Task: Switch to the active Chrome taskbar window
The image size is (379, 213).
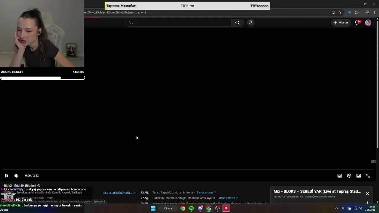Action: click(209, 208)
